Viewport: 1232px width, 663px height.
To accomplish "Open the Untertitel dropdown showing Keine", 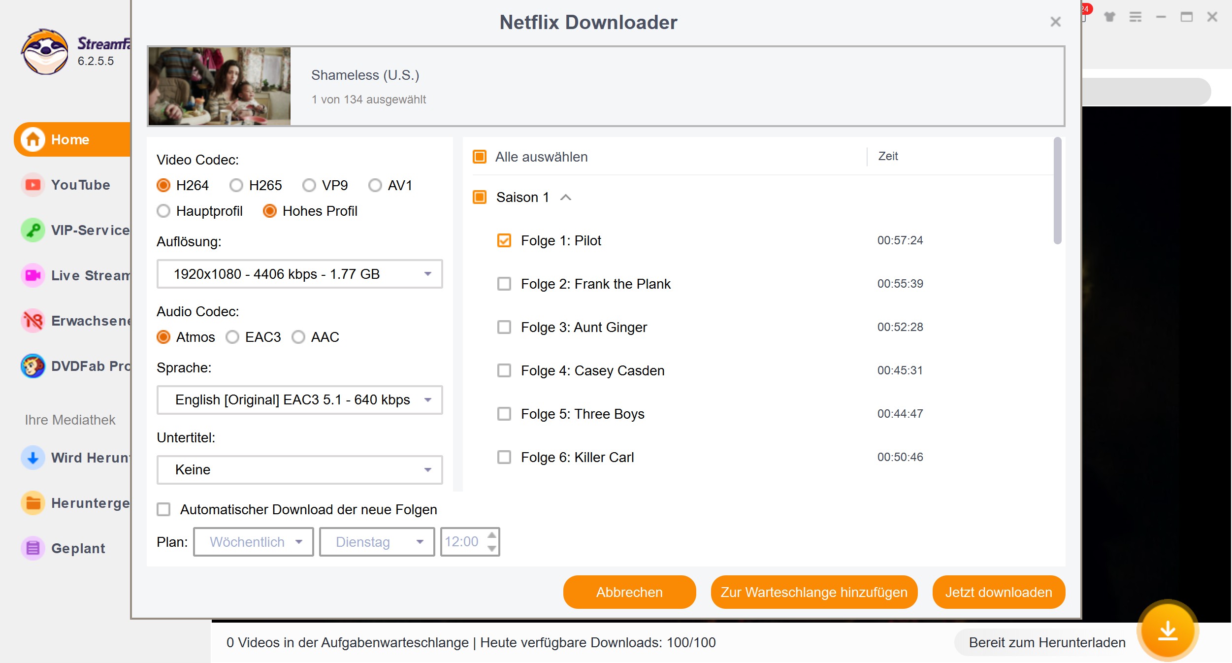I will (x=299, y=469).
